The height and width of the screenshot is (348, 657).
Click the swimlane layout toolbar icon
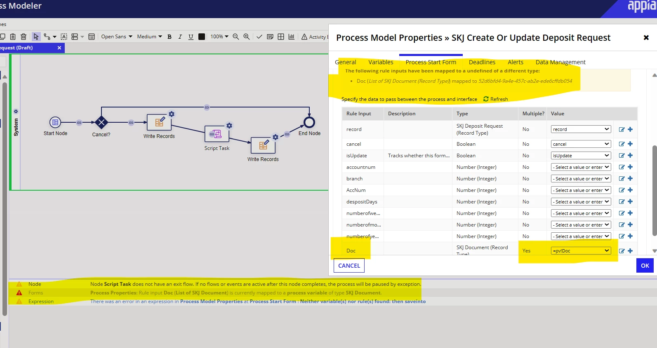coord(75,37)
